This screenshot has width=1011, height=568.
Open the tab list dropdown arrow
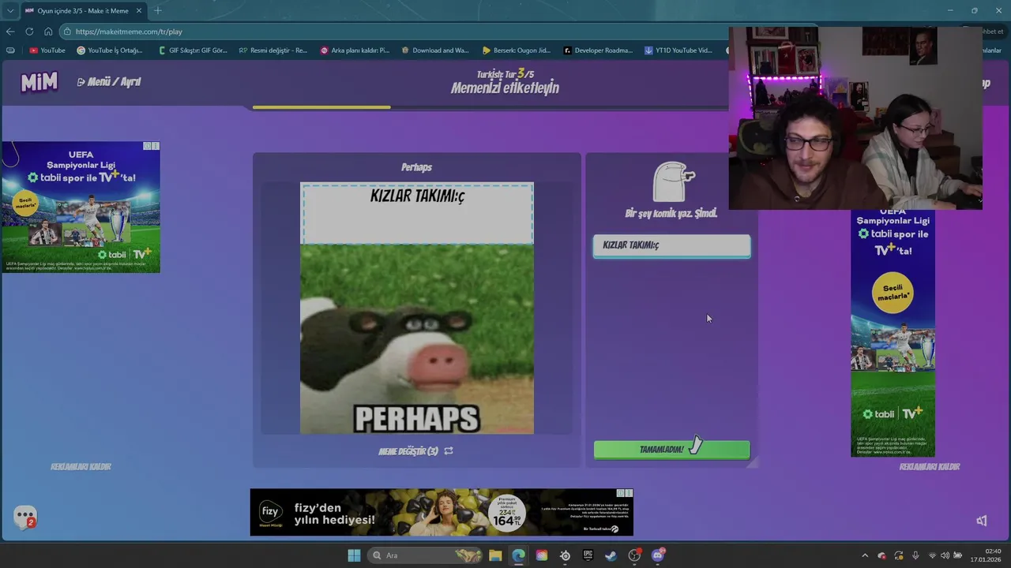tap(10, 10)
